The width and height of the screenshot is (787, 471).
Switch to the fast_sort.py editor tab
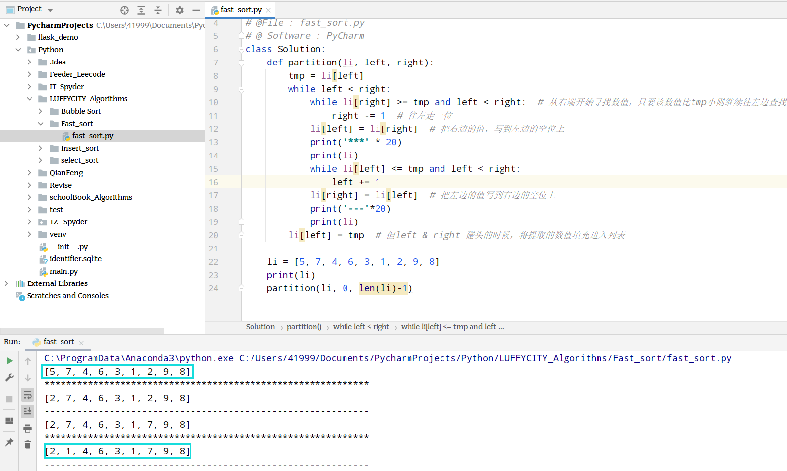(241, 10)
